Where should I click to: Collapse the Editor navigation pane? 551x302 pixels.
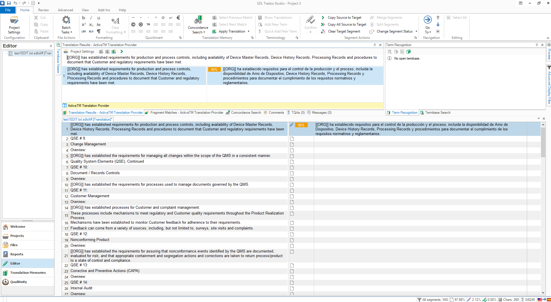(51, 46)
